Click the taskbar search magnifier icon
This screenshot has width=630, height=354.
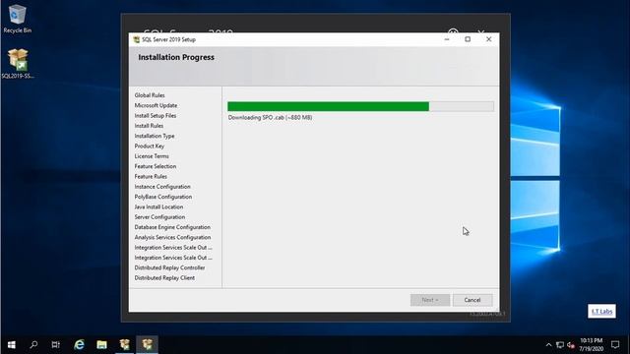click(x=33, y=344)
